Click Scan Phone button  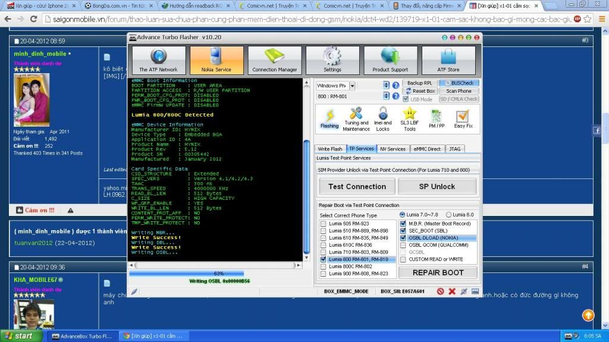[459, 91]
